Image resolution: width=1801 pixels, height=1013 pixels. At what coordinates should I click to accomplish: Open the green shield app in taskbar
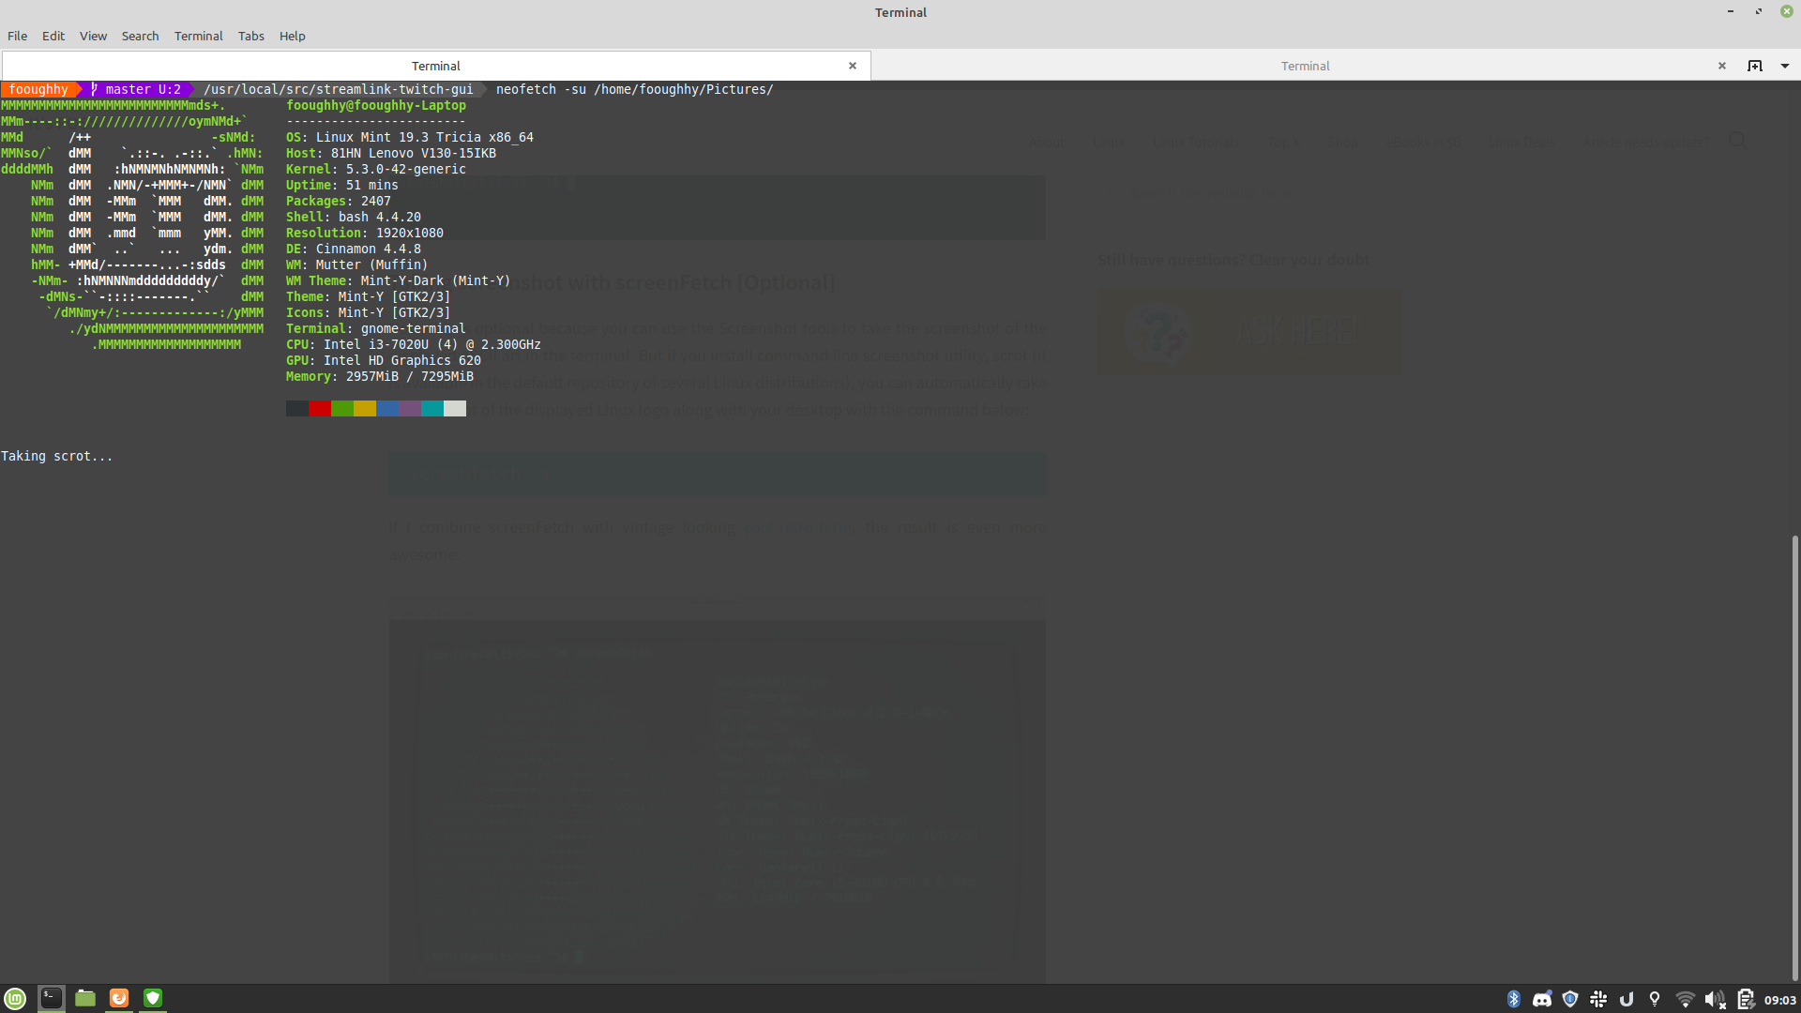(153, 998)
